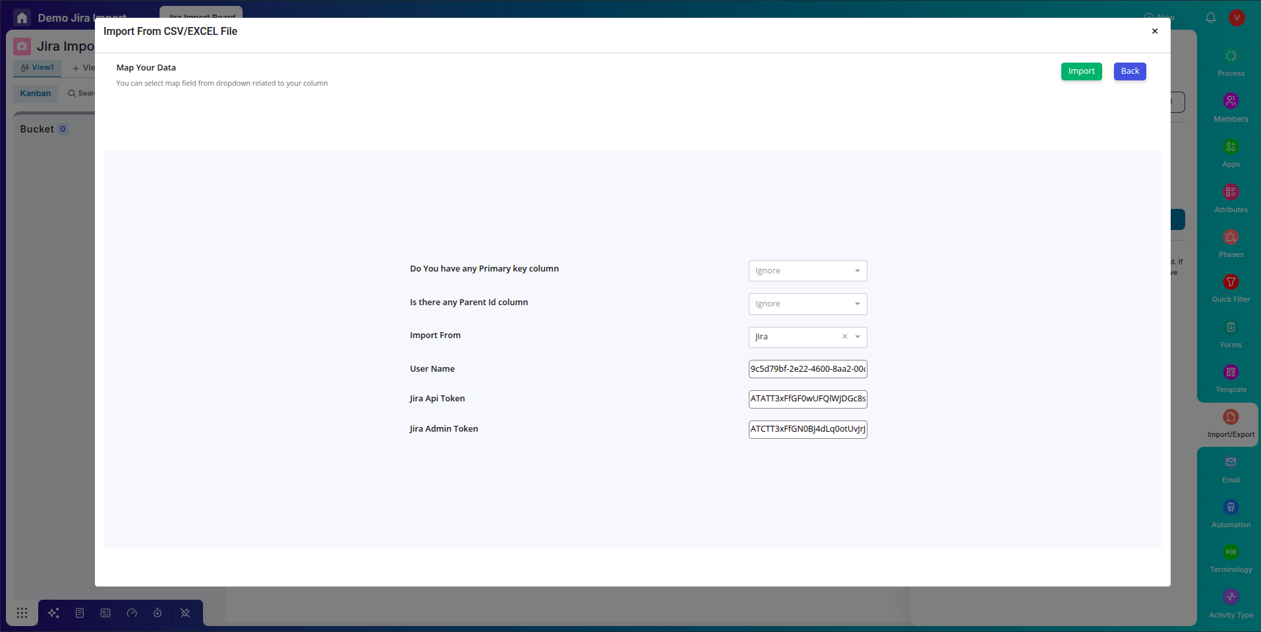Expand the Import From Jira dropdown arrow

pyautogui.click(x=858, y=337)
